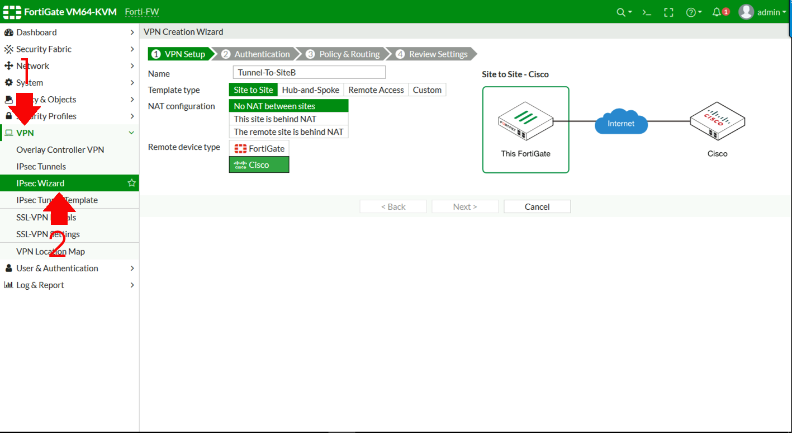Image resolution: width=792 pixels, height=433 pixels.
Task: Click the User & Authentication person icon
Action: click(8, 268)
